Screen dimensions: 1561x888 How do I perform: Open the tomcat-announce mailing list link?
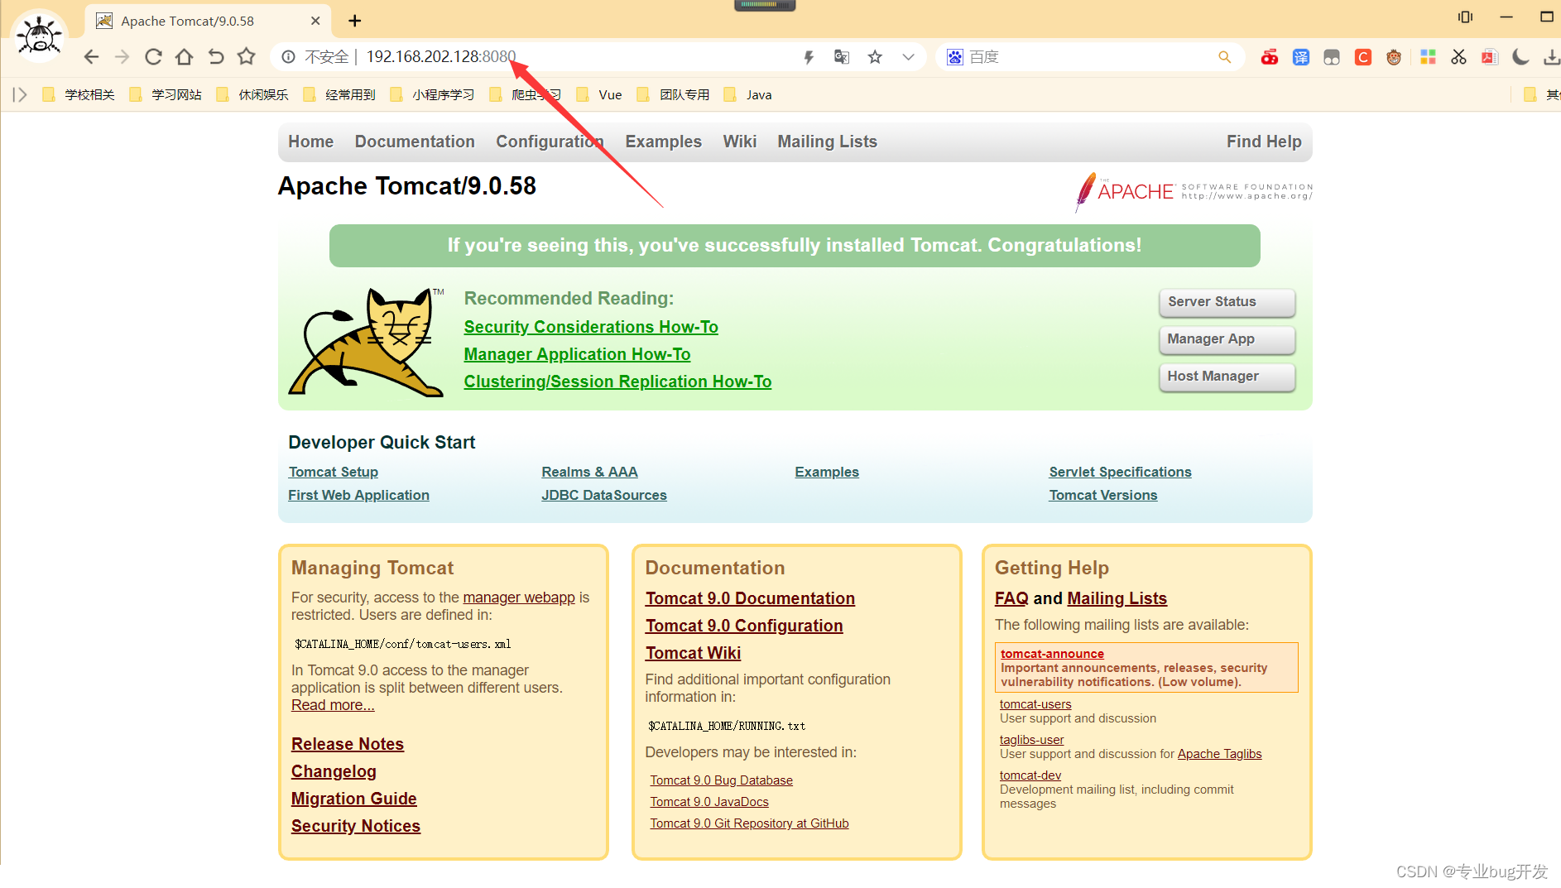(1052, 654)
